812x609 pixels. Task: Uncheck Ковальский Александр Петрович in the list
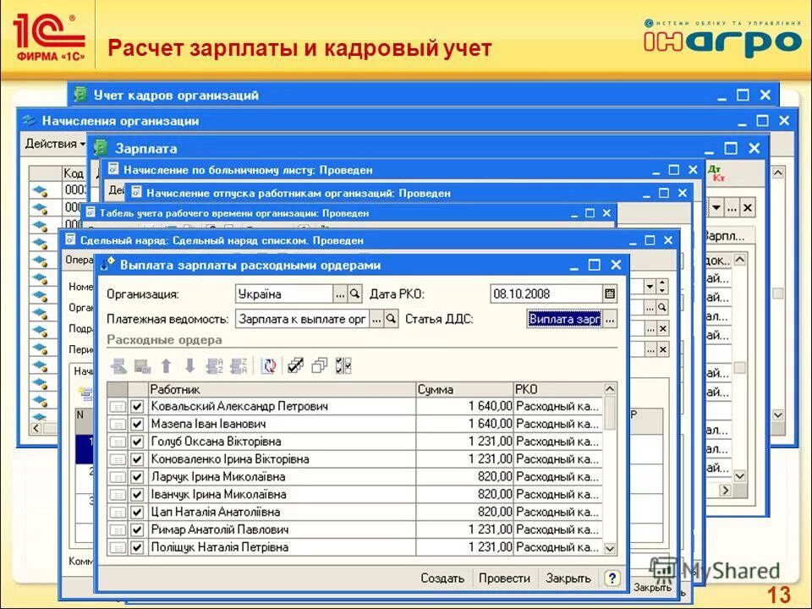tap(135, 405)
